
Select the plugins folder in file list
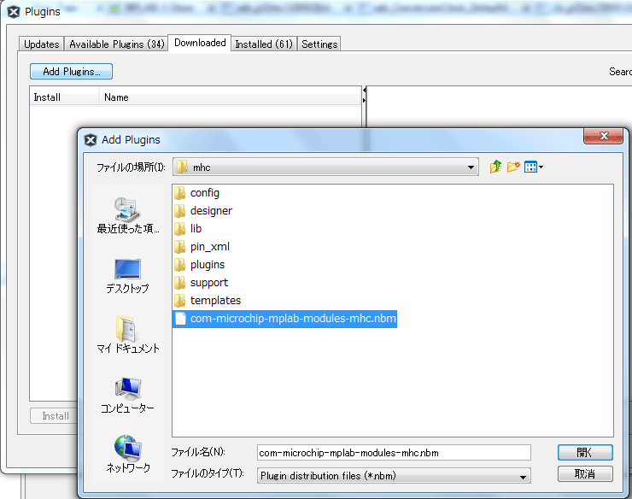point(207,265)
